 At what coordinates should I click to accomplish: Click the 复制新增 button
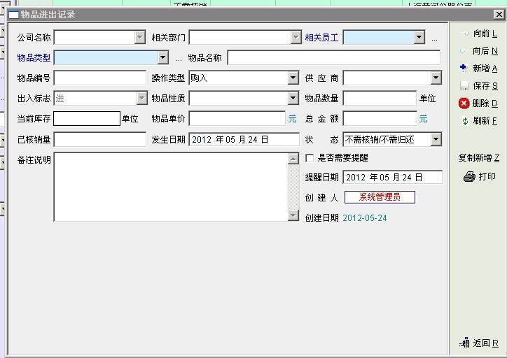pyautogui.click(x=479, y=158)
